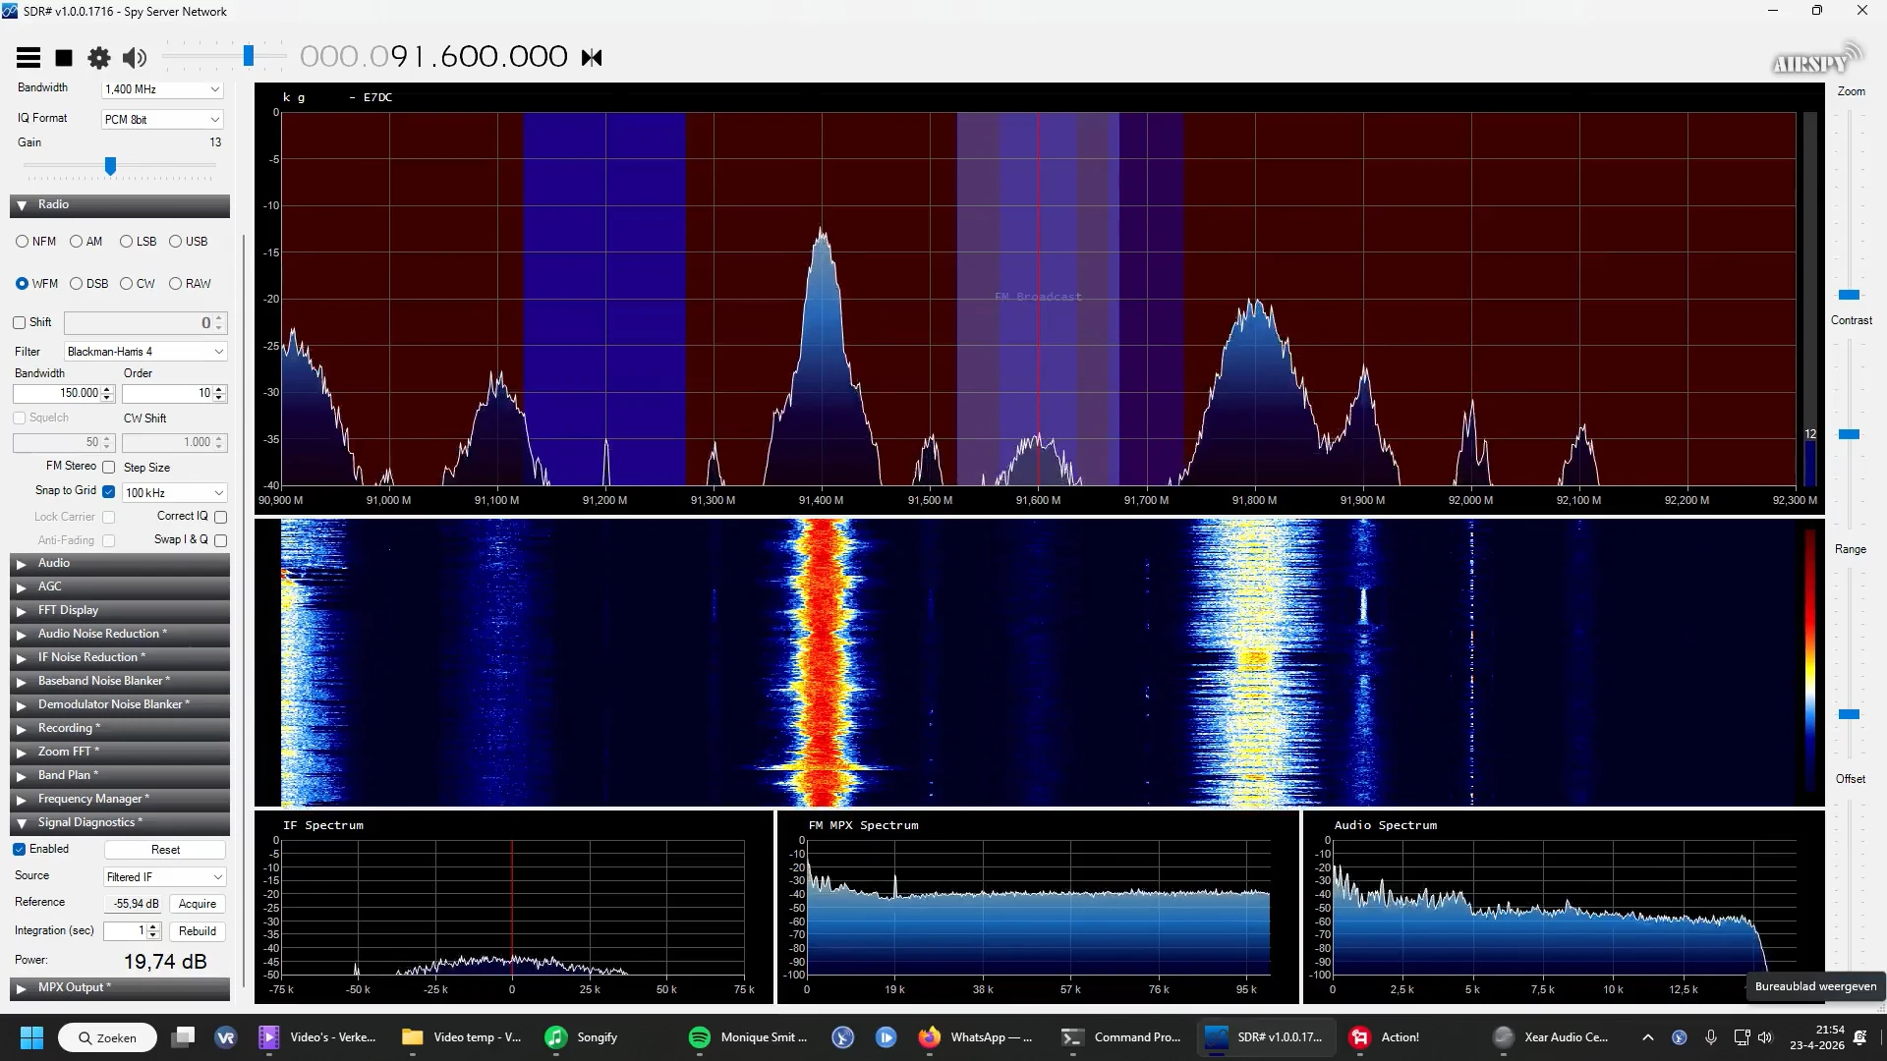Enable FM Stereo checkbox
The height and width of the screenshot is (1061, 1887).
(109, 468)
